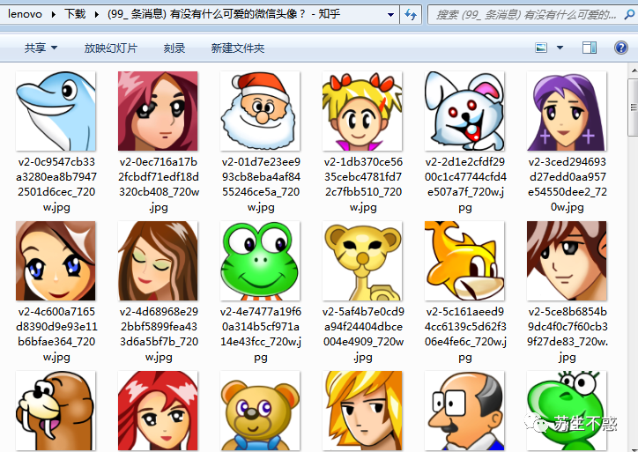Select the closed-eyes brown-haired woman image

click(158, 261)
